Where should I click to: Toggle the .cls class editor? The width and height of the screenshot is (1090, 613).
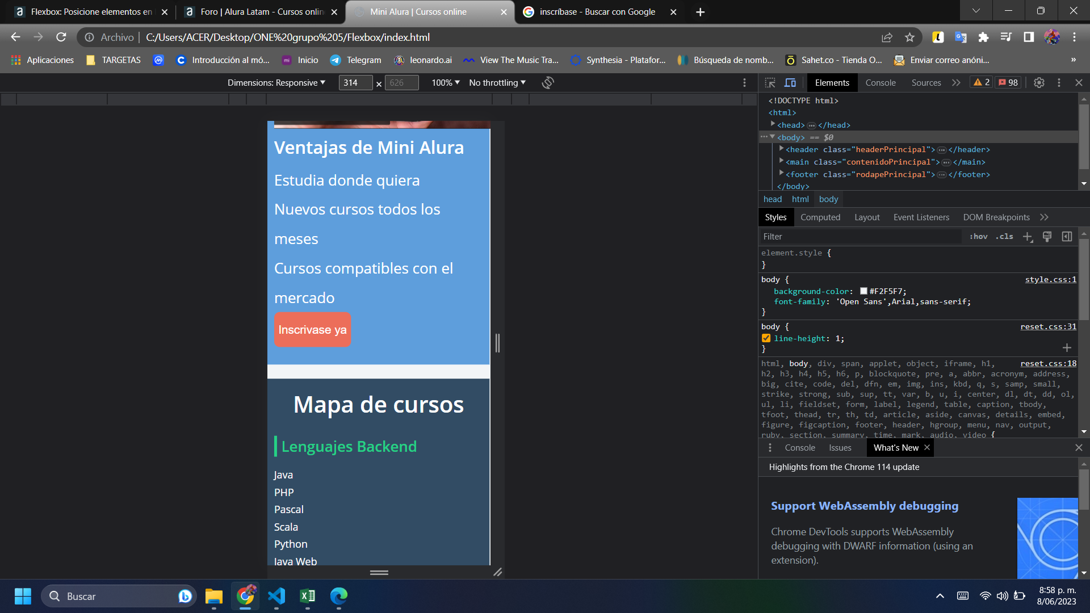click(1004, 237)
